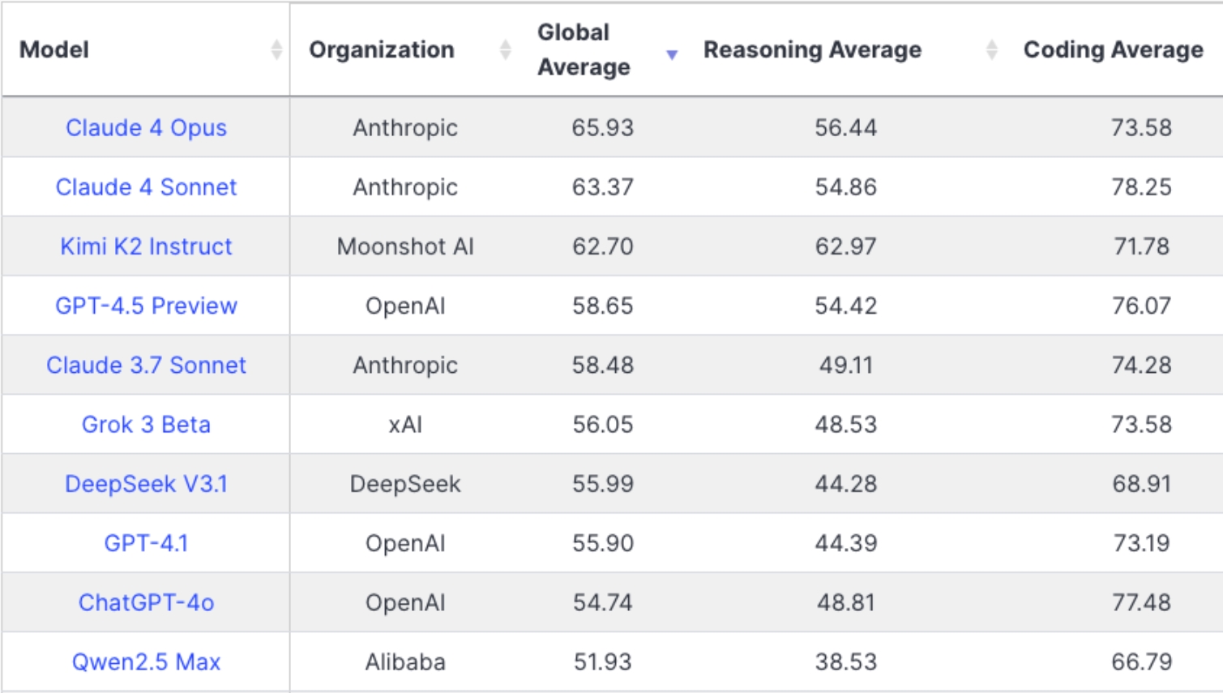Click the Organization column header text
The image size is (1223, 693).
(x=382, y=49)
